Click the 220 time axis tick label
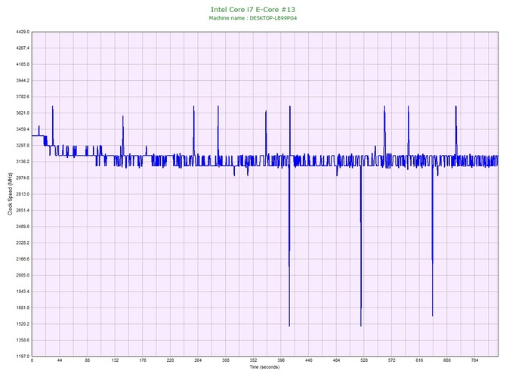The image size is (506, 380). 171,360
